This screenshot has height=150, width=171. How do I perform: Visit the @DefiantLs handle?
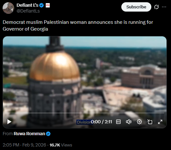tap(28, 11)
